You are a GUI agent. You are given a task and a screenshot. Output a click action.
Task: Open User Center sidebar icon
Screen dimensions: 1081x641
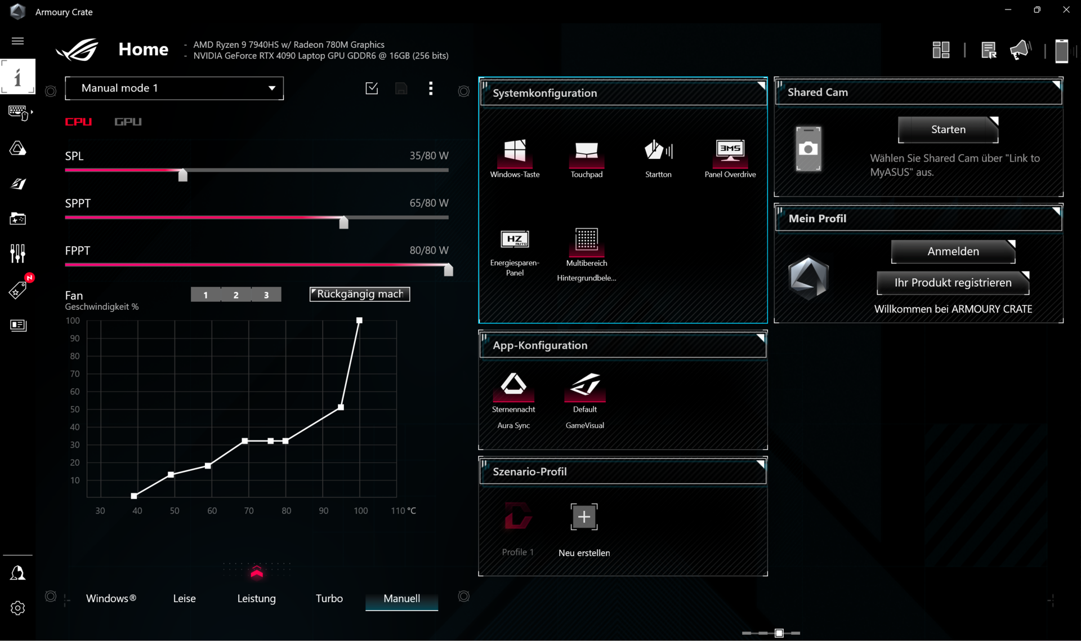17,573
